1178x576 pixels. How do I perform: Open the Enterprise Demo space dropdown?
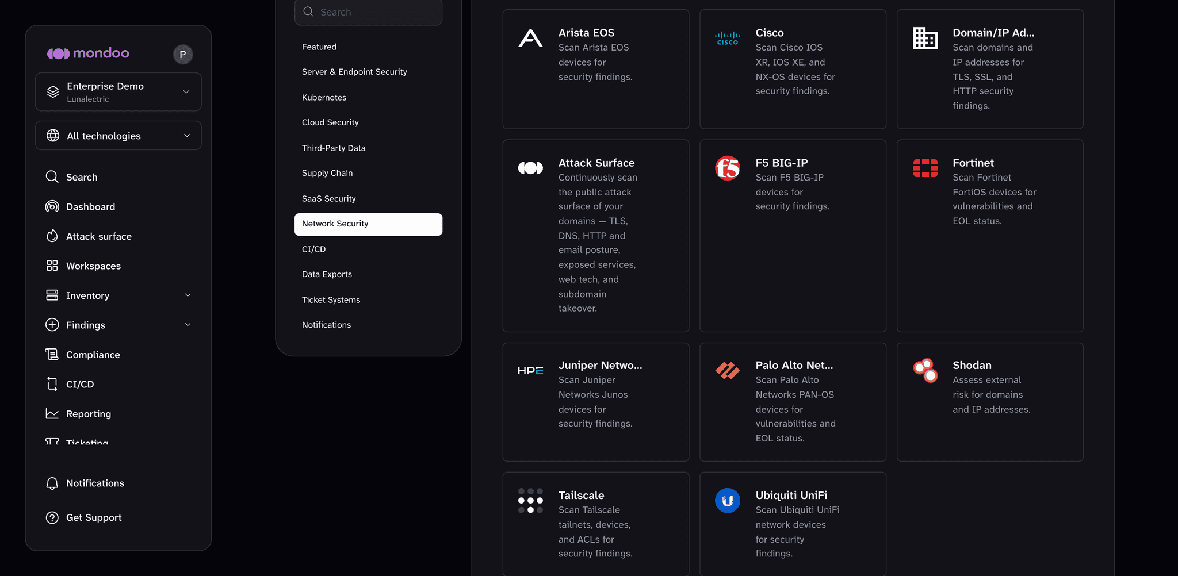pyautogui.click(x=118, y=92)
